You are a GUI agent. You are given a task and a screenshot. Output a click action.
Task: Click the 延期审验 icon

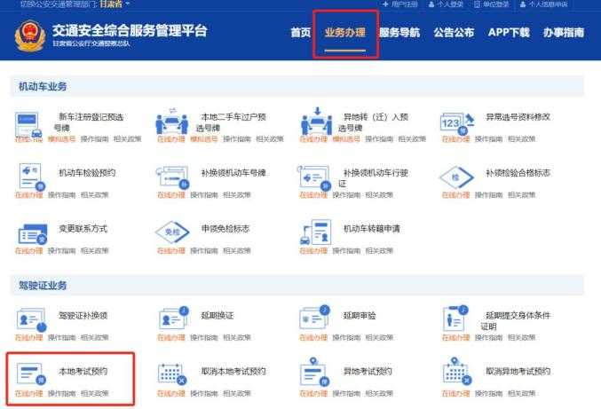(x=314, y=318)
